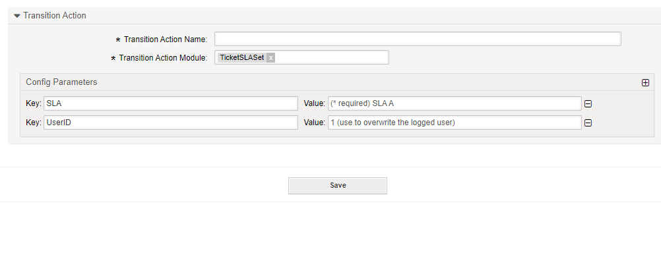Select the UserID value input
Viewport: 661px width, 278px height.
(x=455, y=123)
